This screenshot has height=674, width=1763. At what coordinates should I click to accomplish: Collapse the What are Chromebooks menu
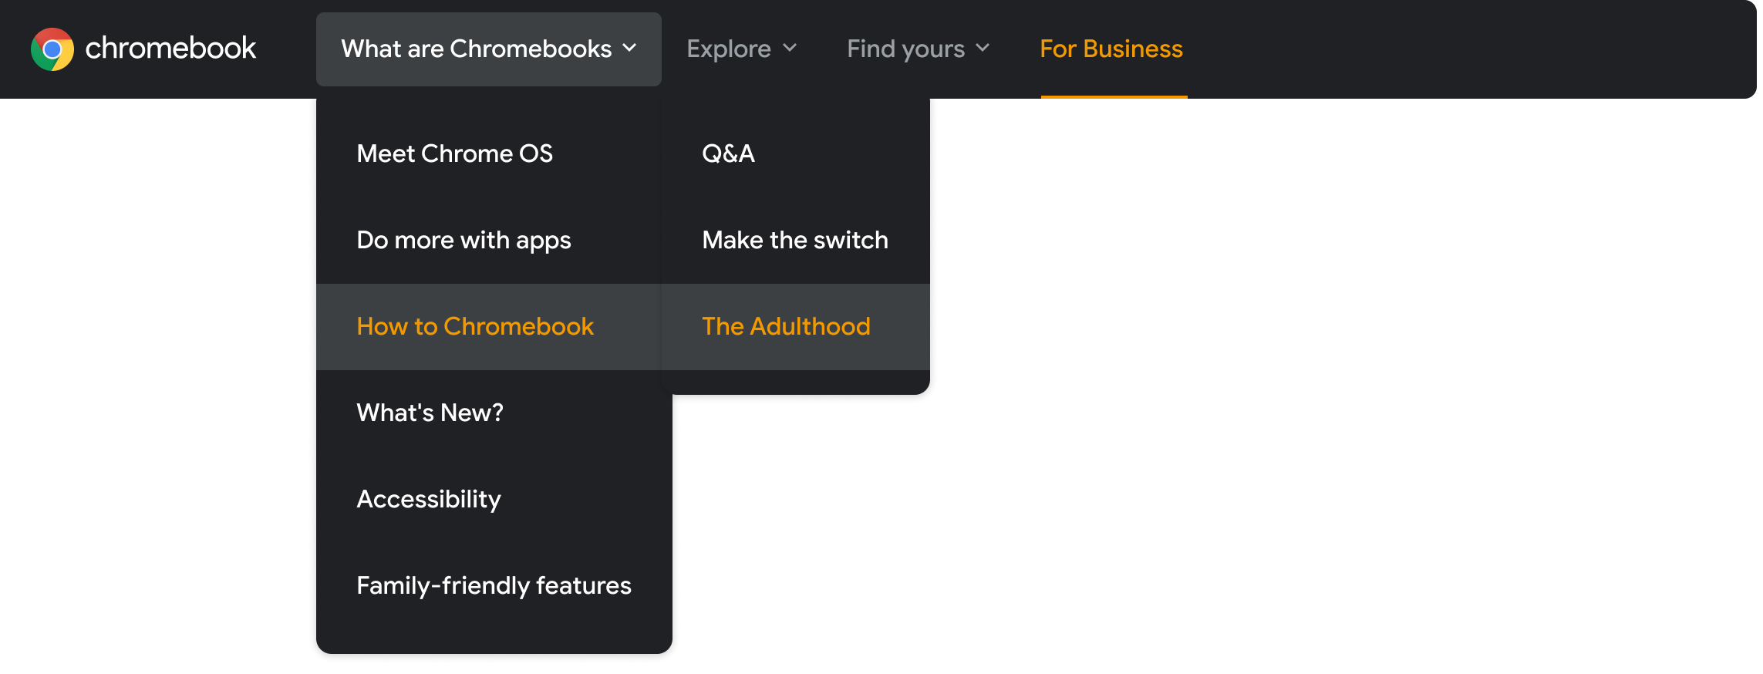[x=476, y=49]
